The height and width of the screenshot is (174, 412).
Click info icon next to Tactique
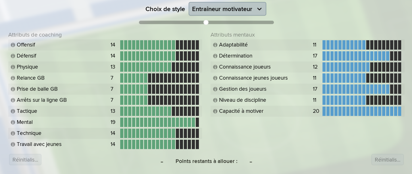13,111
